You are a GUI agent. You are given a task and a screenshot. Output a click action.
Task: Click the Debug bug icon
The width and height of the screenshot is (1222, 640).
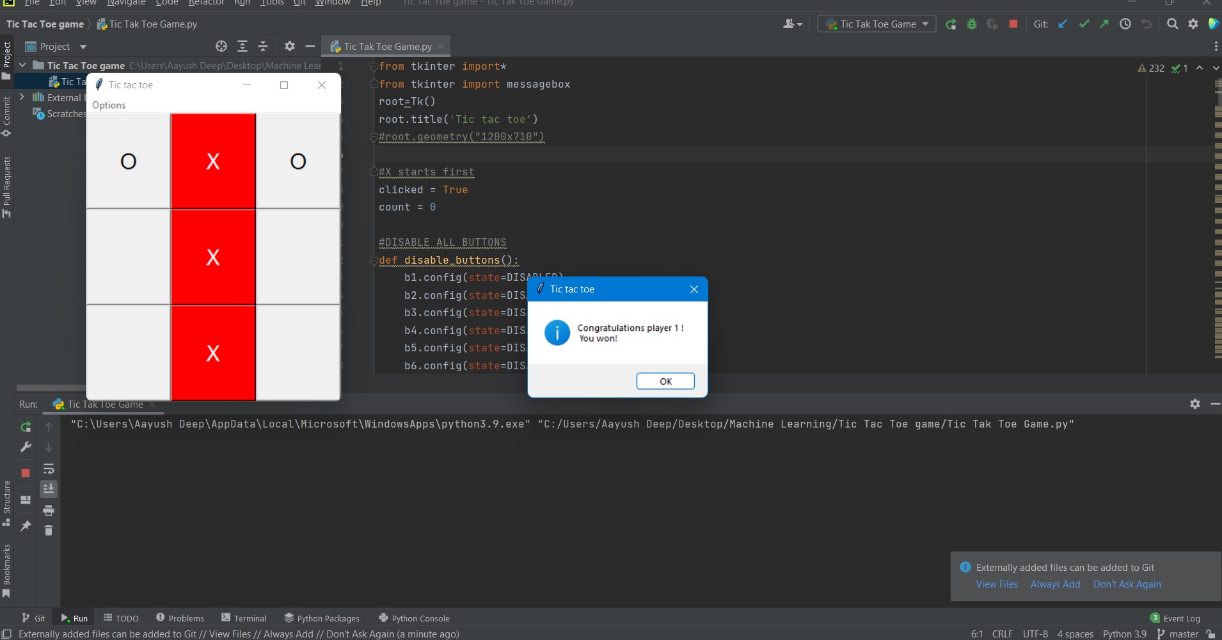tap(972, 24)
